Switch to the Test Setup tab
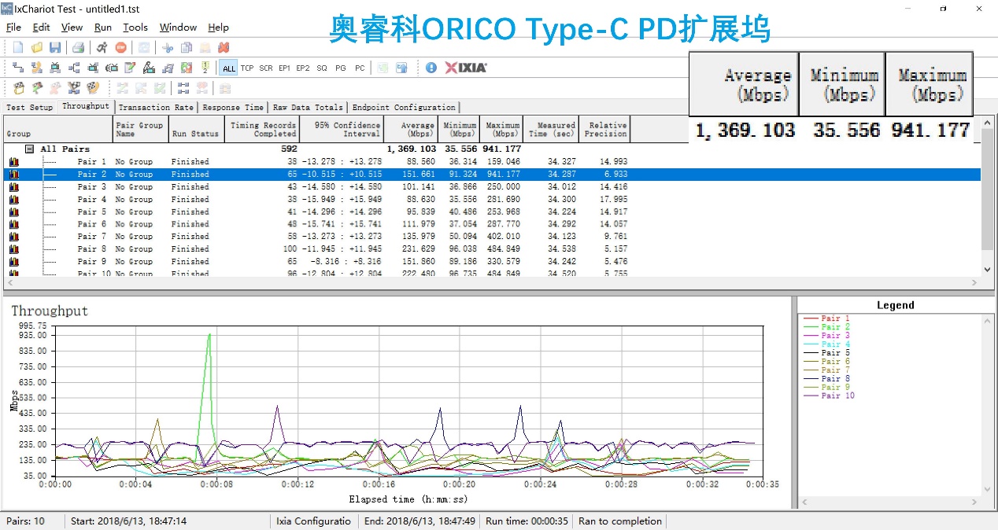The width and height of the screenshot is (998, 530). coord(30,108)
